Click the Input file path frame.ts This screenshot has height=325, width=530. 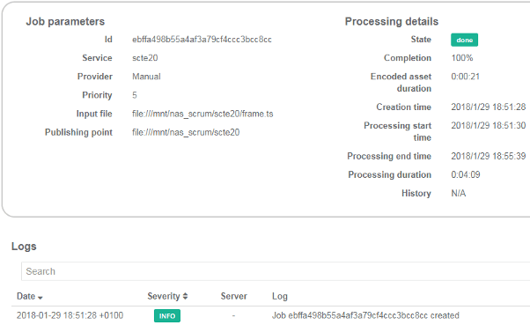pyautogui.click(x=202, y=114)
